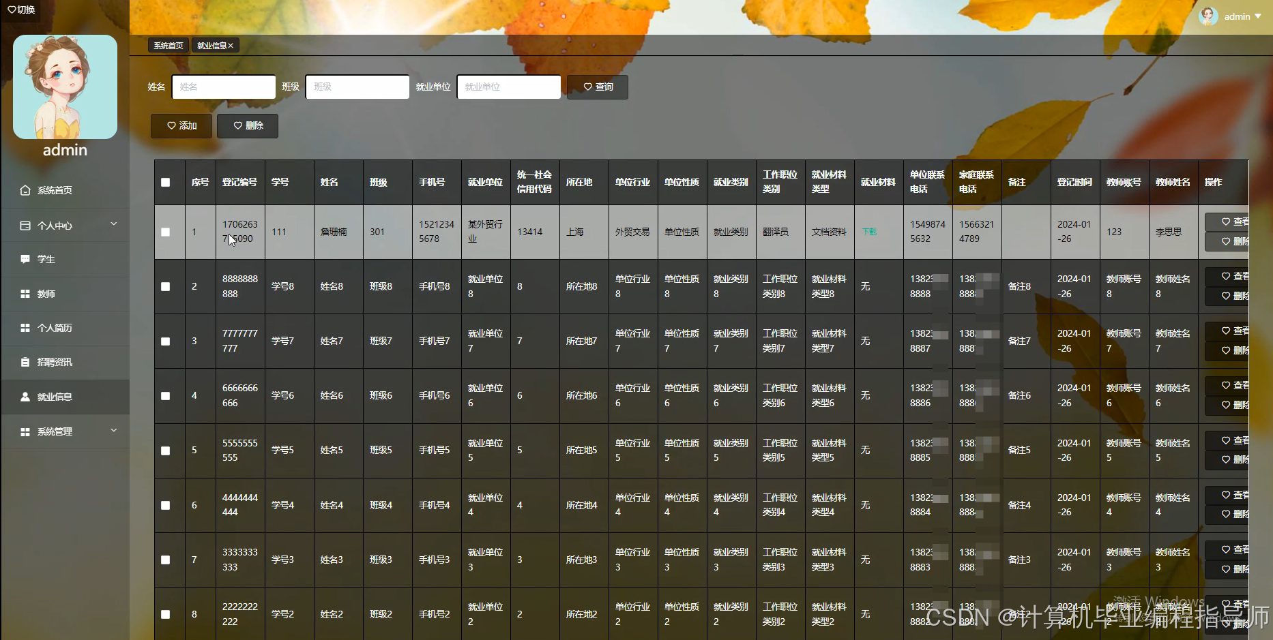The width and height of the screenshot is (1273, 640).
Task: Click the 下载 link in row 1
Action: click(869, 232)
